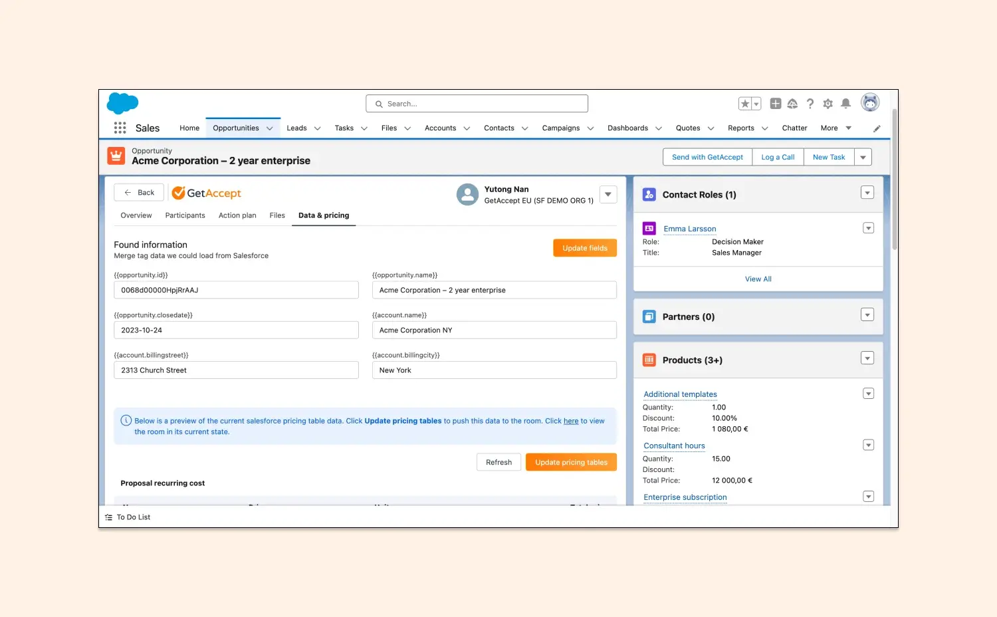Click the Help question mark icon
Screen dimensions: 997x617
click(x=810, y=103)
